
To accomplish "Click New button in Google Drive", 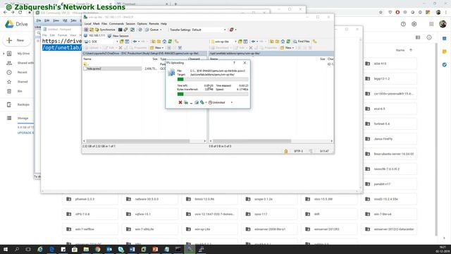I will [16, 40].
